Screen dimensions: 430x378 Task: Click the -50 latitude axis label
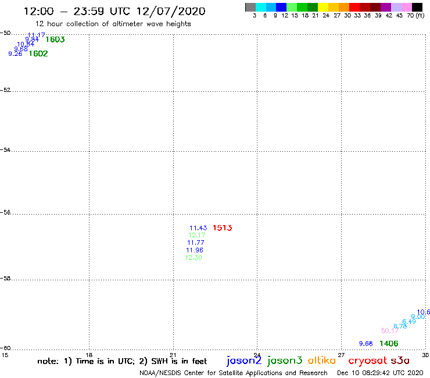[x=5, y=33]
